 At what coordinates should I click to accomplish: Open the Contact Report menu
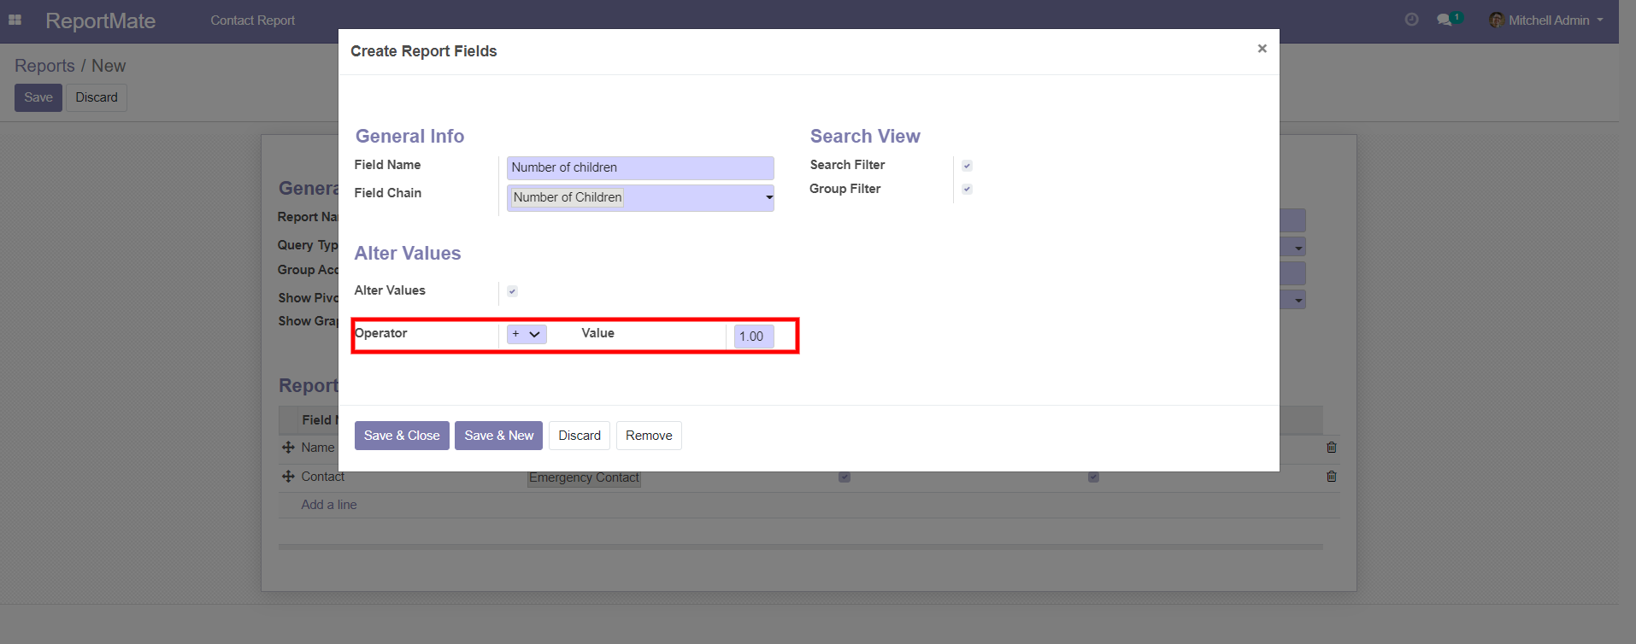pos(252,20)
